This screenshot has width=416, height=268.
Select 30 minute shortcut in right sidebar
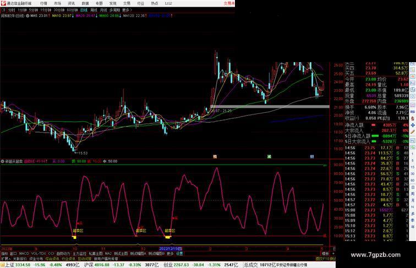(x=413, y=174)
